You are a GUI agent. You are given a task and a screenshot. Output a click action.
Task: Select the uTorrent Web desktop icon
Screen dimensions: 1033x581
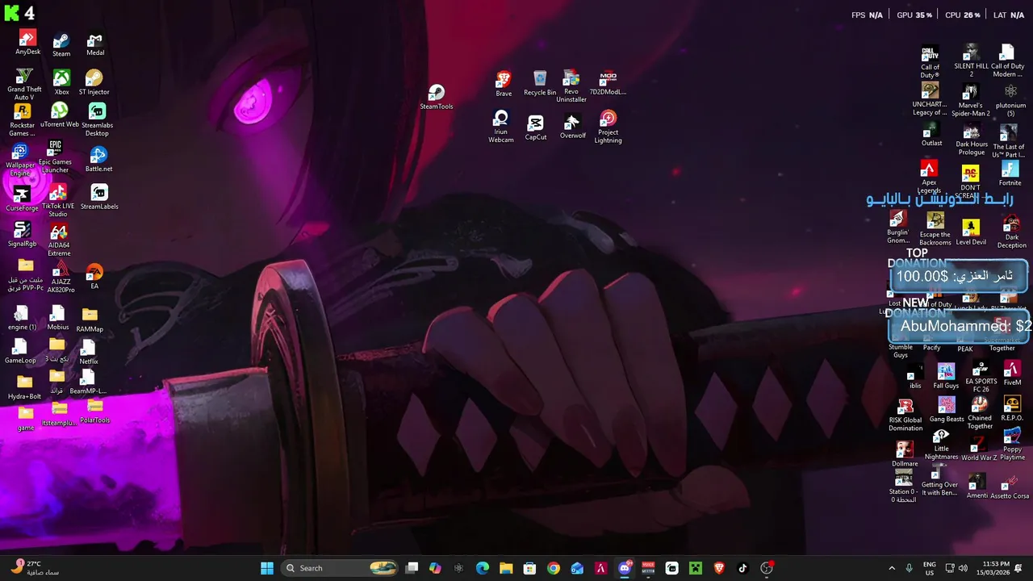coord(60,116)
